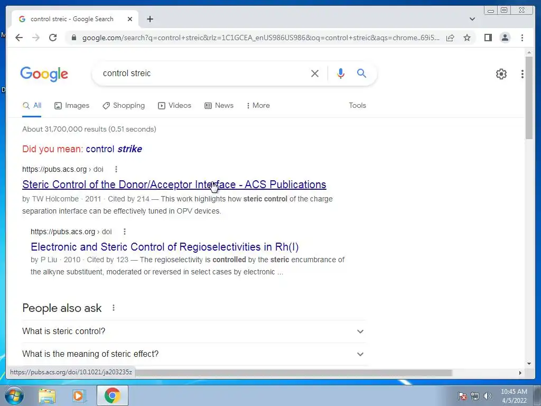Click the padlock site info icon
The height and width of the screenshot is (406, 541).
tap(73, 38)
